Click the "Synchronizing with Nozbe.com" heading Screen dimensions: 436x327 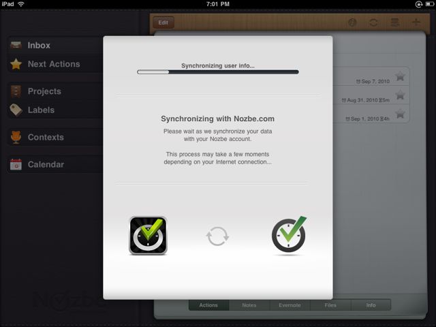[218, 119]
